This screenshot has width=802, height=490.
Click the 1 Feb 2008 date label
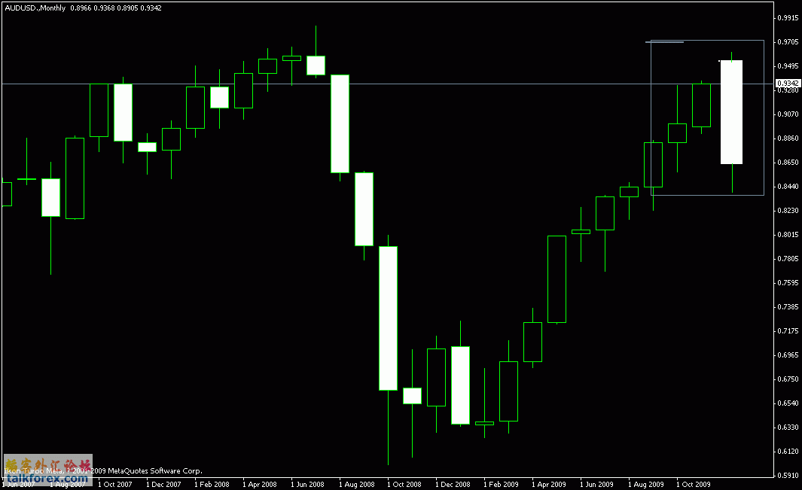[212, 485]
